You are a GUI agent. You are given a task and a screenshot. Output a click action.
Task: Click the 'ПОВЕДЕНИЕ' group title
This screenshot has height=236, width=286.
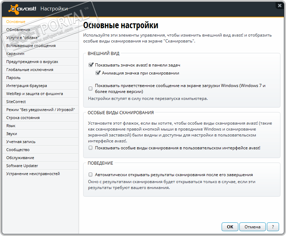[100, 163]
